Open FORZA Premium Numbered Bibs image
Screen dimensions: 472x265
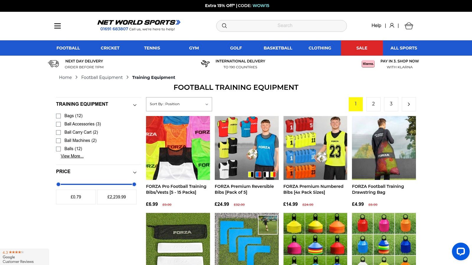point(315,148)
